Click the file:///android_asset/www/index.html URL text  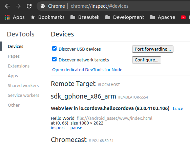point(114,118)
